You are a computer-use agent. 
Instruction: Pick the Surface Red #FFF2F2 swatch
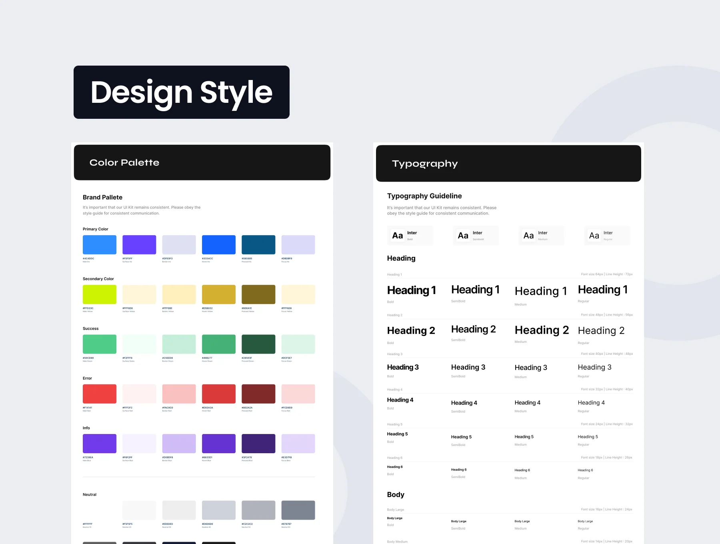pos(139,394)
